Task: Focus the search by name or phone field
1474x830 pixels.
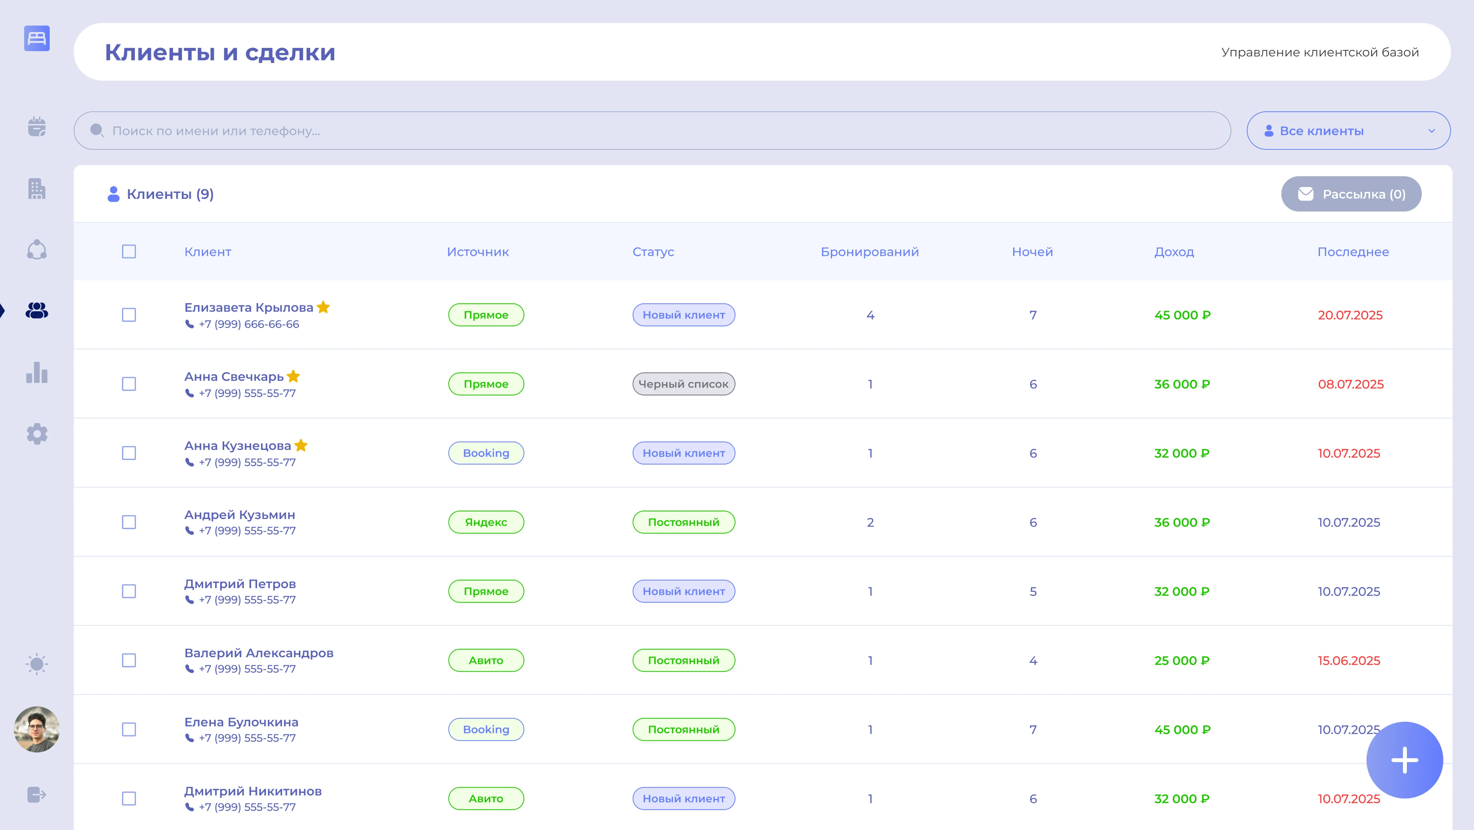Action: coord(652,131)
